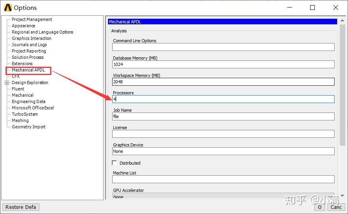The width and height of the screenshot is (348, 214).
Task: Open the Graphics Device dropdown
Action: (223, 152)
